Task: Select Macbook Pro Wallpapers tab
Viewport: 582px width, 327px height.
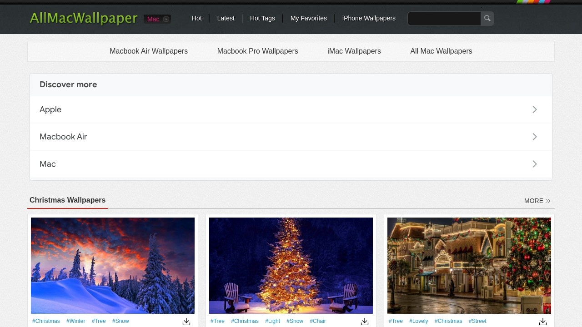Action: pyautogui.click(x=257, y=51)
